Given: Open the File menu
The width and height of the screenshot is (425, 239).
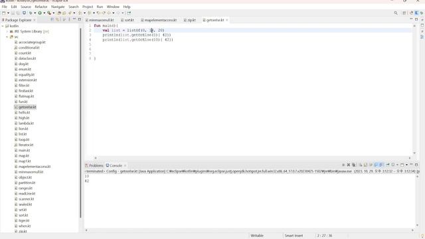Looking at the screenshot, I should [x=5, y=7].
